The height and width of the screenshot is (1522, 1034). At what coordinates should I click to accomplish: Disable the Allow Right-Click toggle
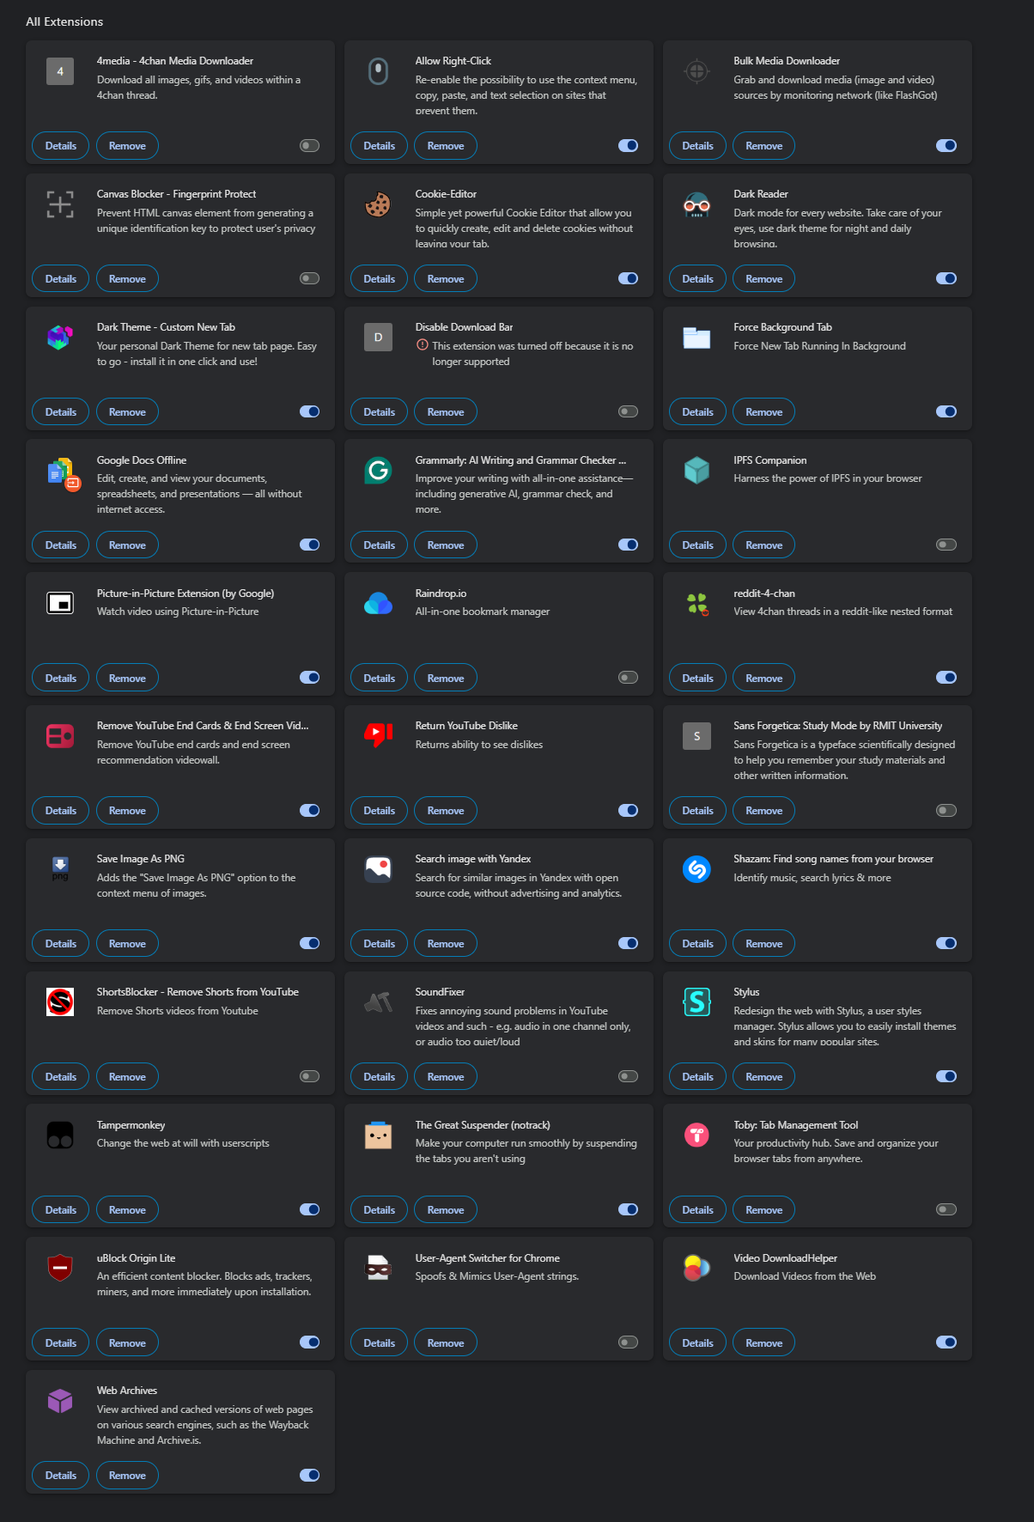click(x=628, y=146)
